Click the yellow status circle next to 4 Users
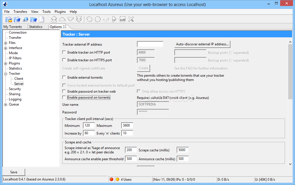The height and width of the screenshot is (185, 295). pos(117,179)
